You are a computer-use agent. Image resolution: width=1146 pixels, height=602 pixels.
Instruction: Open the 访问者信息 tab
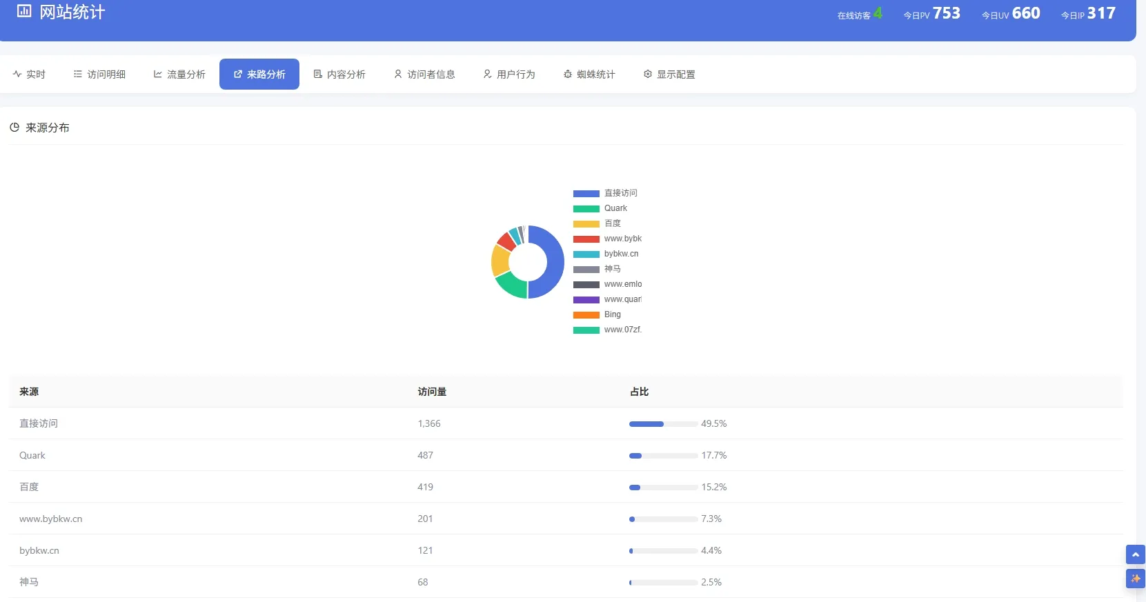[x=424, y=74]
